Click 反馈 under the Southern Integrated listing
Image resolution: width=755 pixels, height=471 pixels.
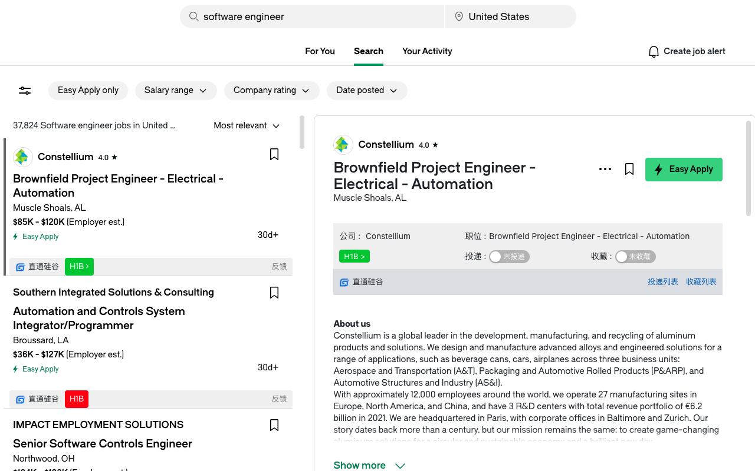click(x=279, y=399)
